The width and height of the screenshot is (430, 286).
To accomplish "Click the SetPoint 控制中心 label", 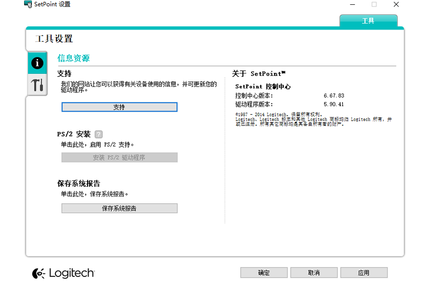I will click(263, 86).
